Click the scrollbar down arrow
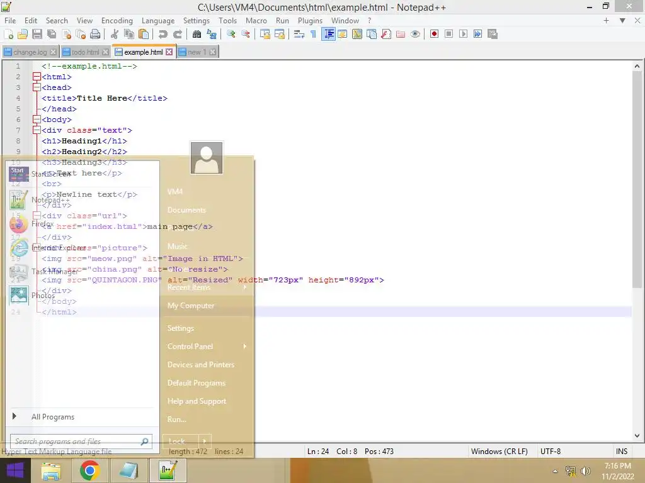 coord(637,436)
